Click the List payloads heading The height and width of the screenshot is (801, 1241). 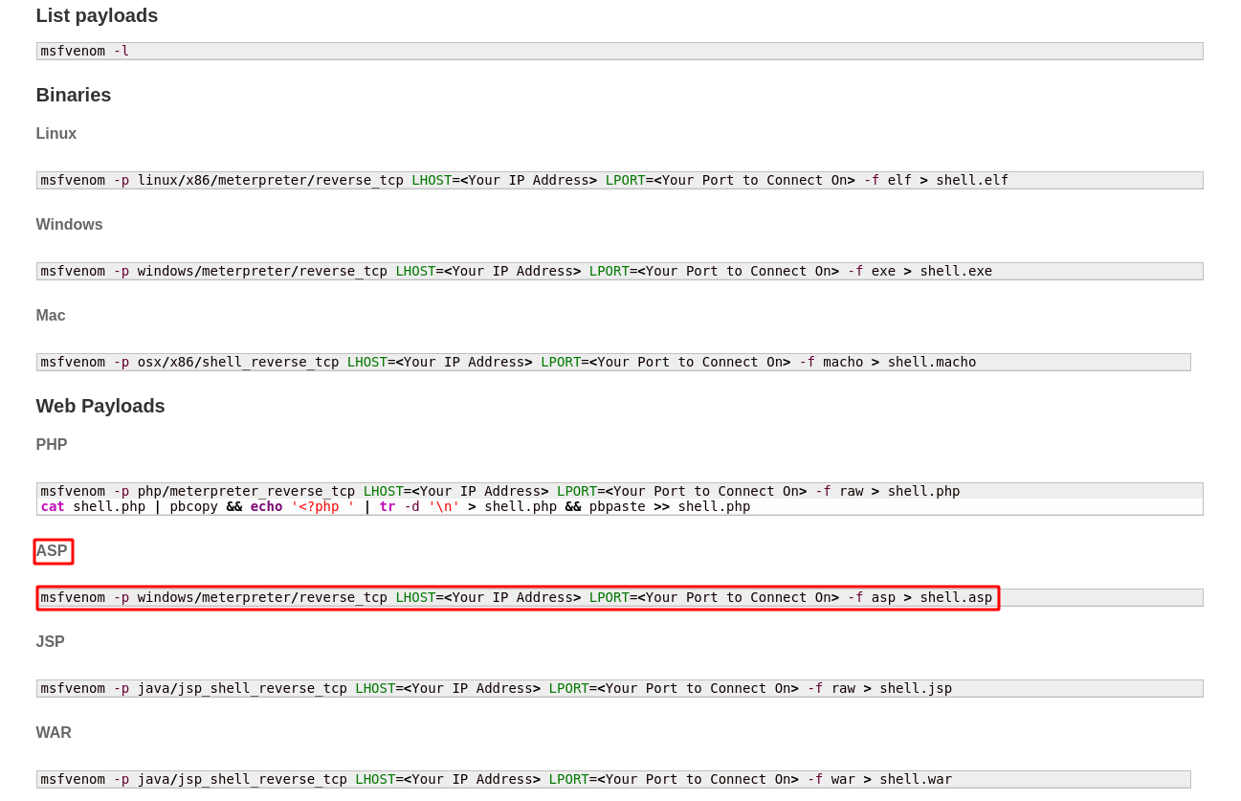pyautogui.click(x=97, y=15)
